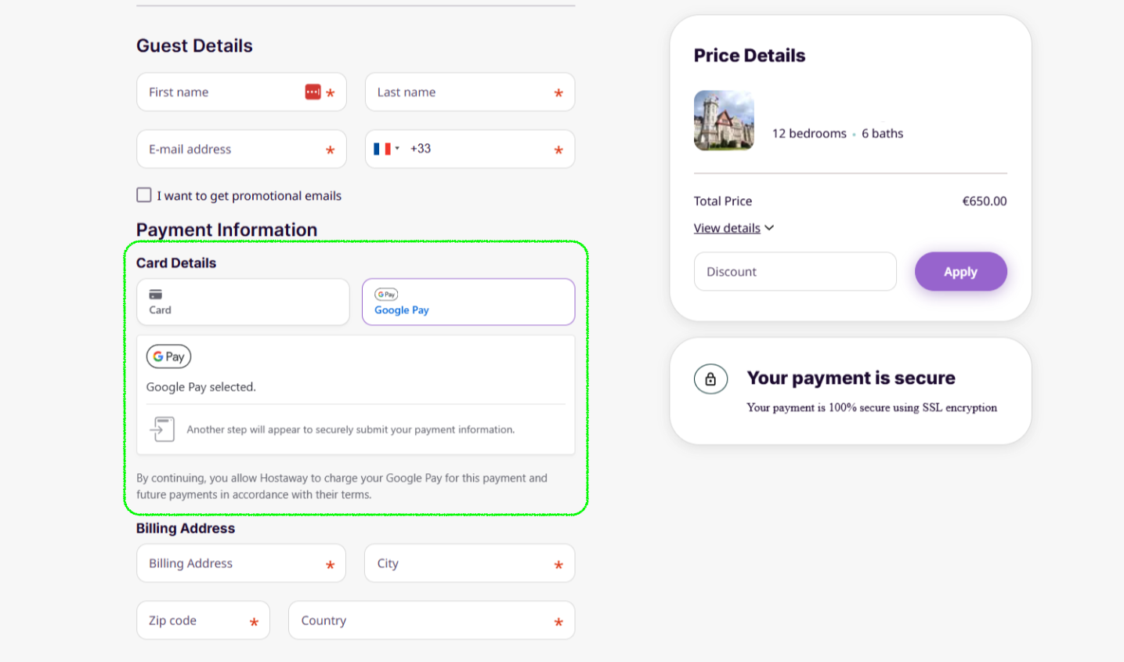This screenshot has width=1124, height=662.
Task: Click the €650.00 total price value
Action: pyautogui.click(x=985, y=201)
